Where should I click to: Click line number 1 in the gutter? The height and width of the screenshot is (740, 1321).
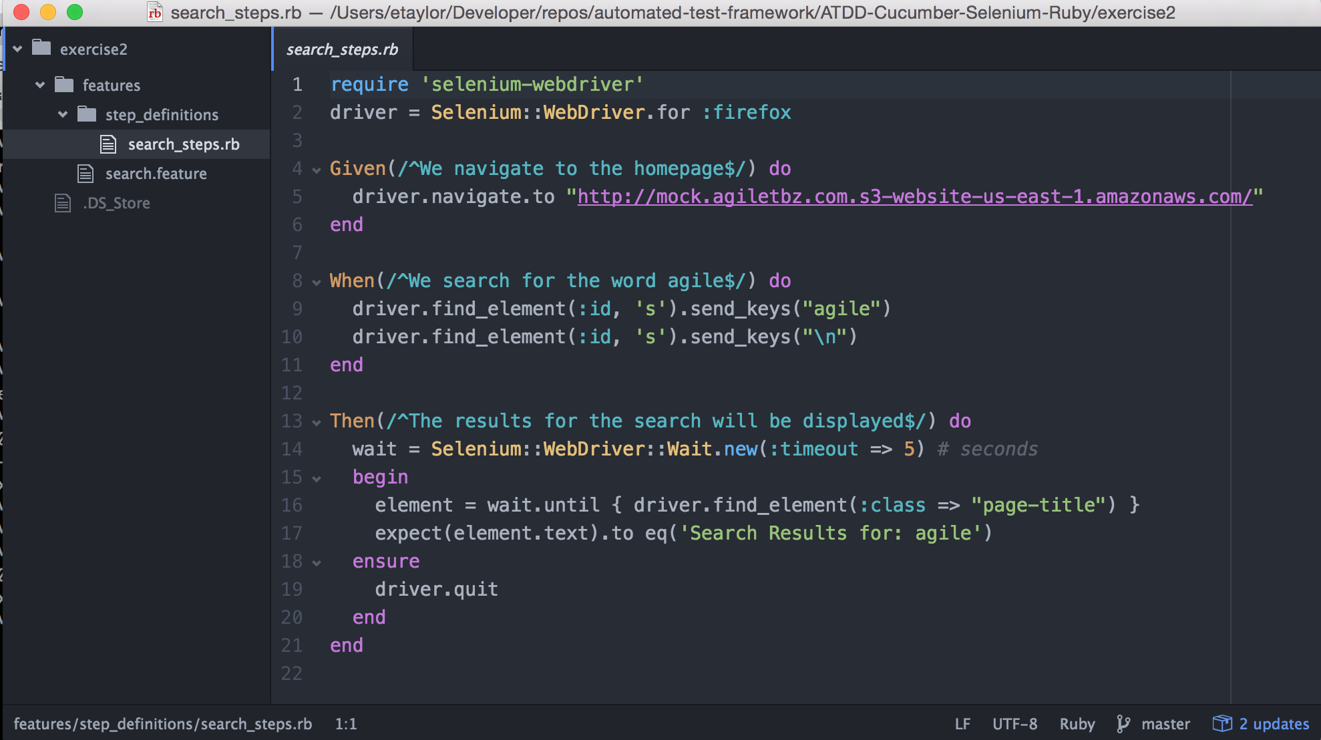tap(297, 84)
